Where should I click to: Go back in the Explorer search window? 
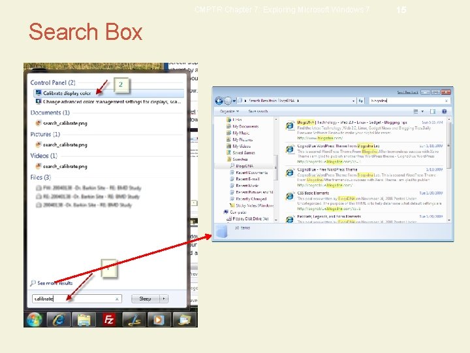(219, 101)
